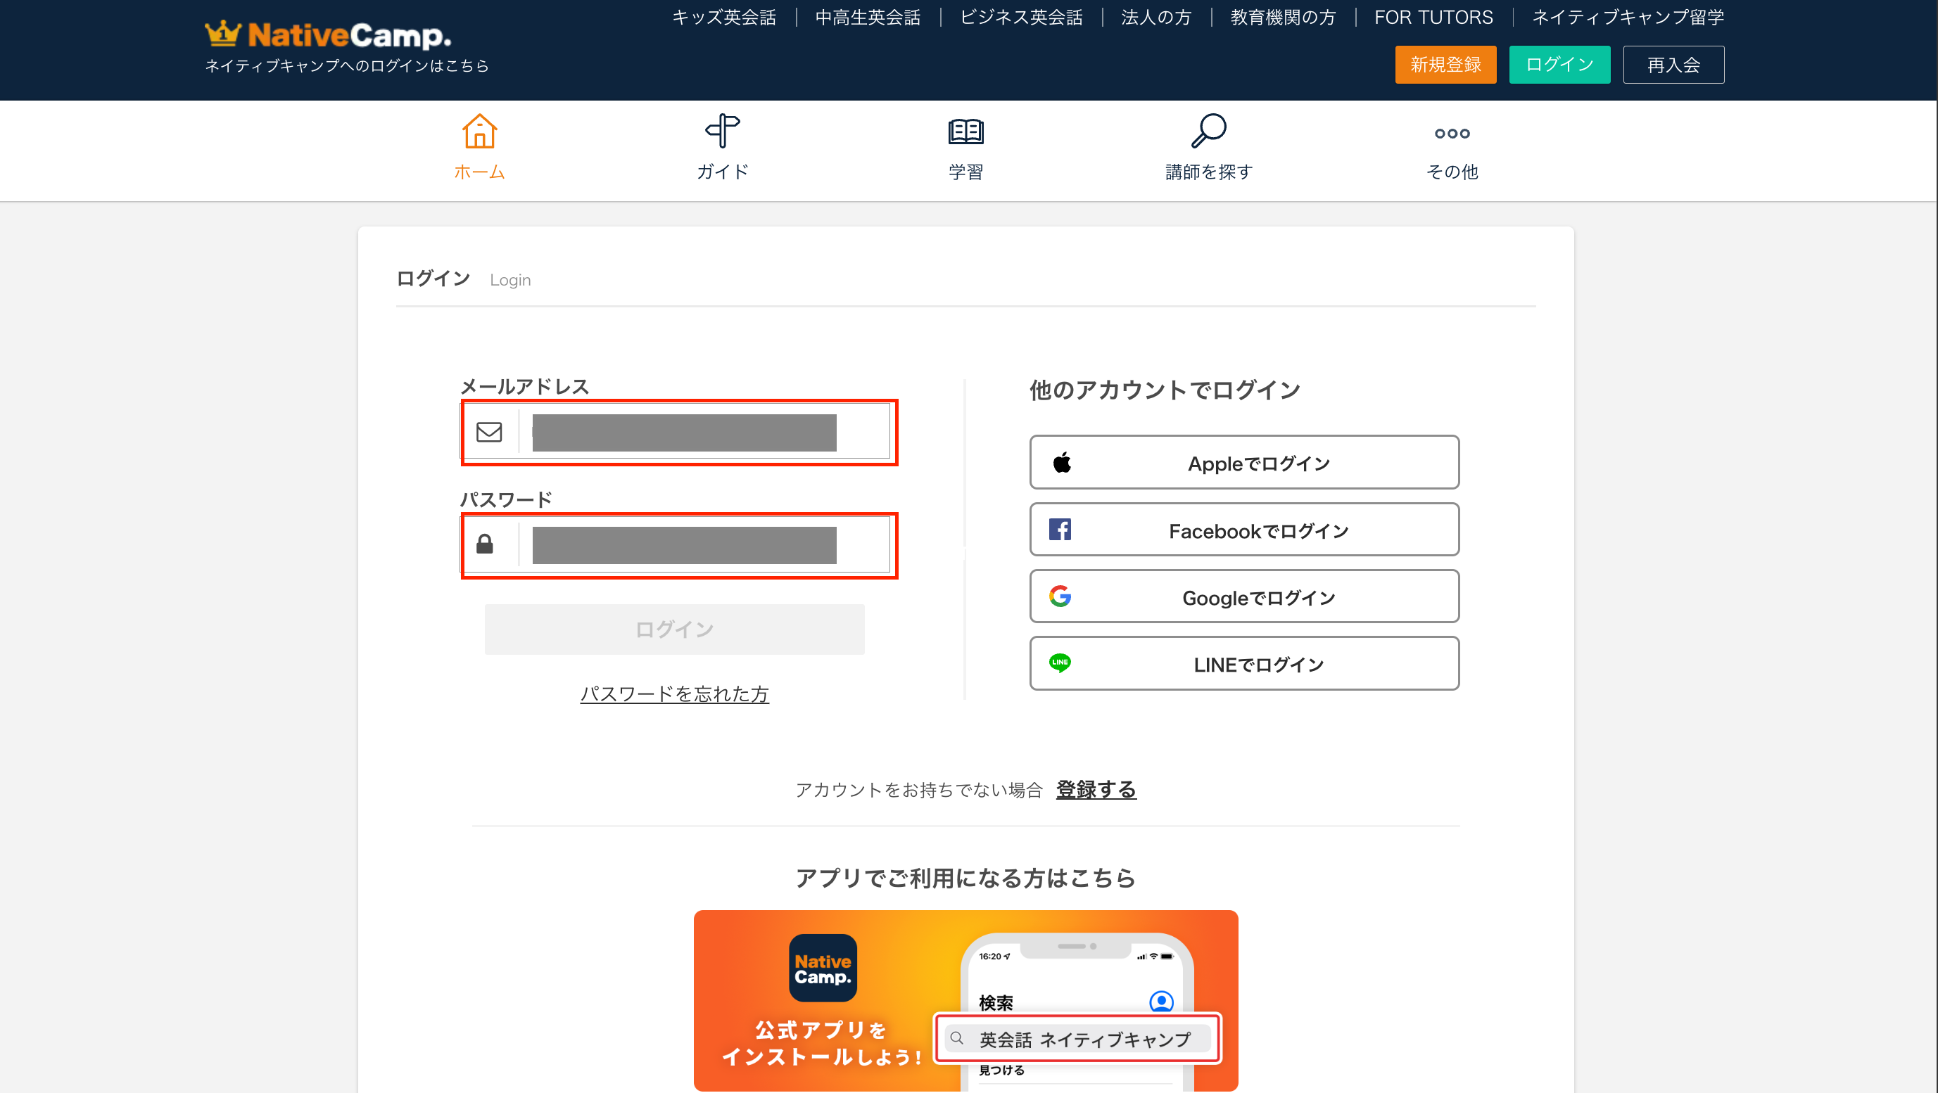1938x1093 pixels.
Task: Select LINEでログイン button
Action: 1243,664
